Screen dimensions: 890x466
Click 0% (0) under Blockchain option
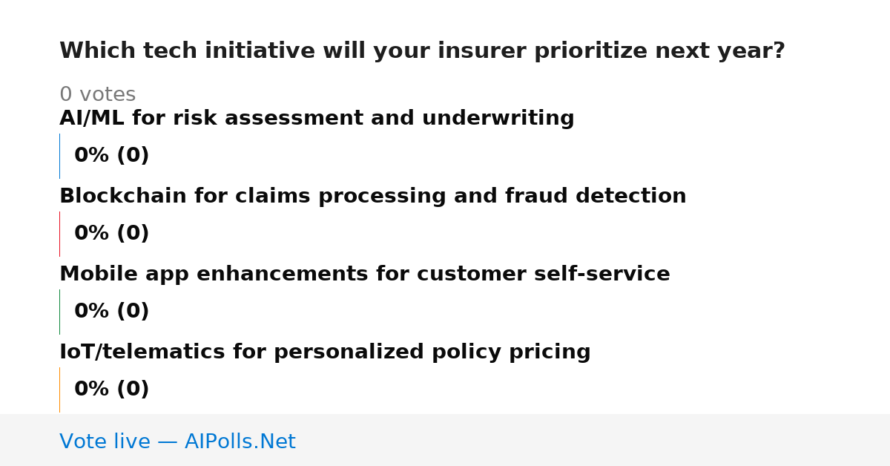pyautogui.click(x=111, y=234)
